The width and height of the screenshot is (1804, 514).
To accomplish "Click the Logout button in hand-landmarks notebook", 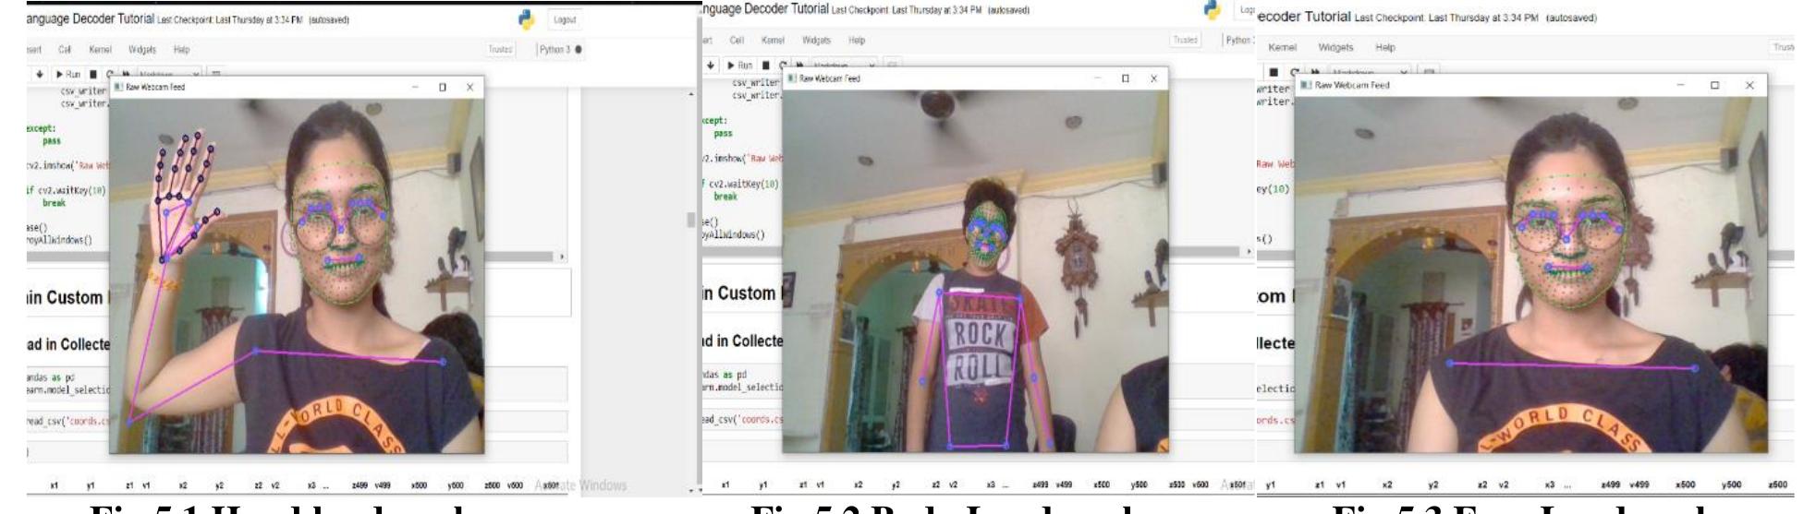I will click(563, 20).
